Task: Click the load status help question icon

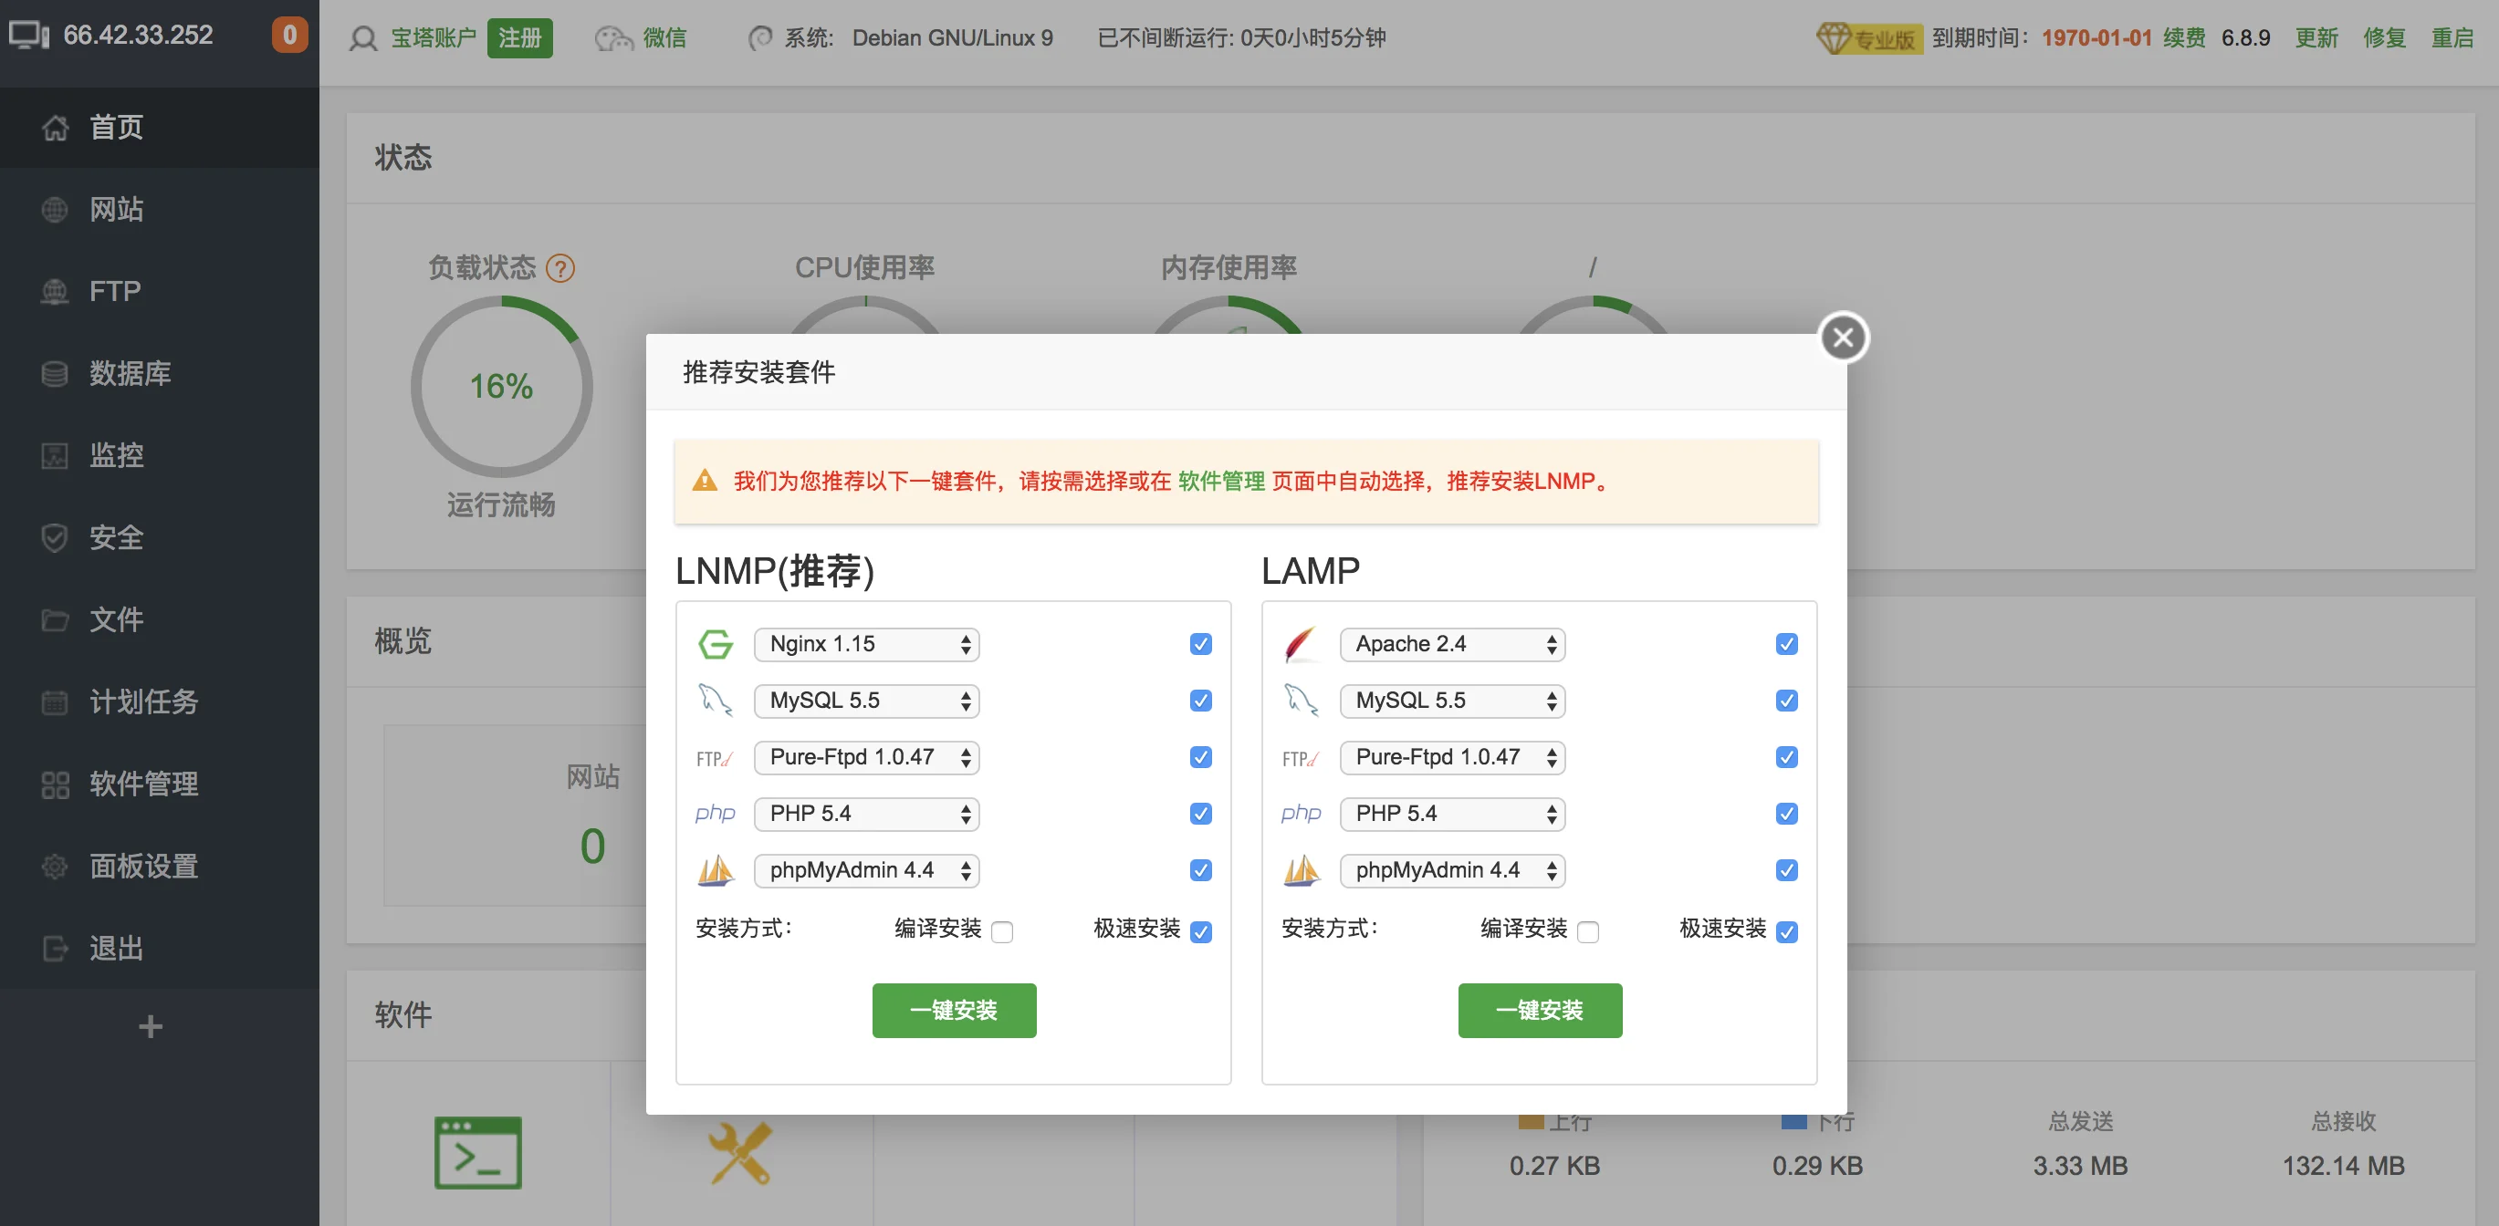Action: pyautogui.click(x=559, y=267)
